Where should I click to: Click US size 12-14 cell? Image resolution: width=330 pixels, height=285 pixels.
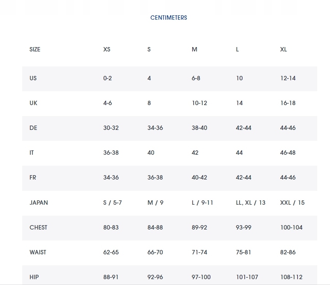point(288,78)
